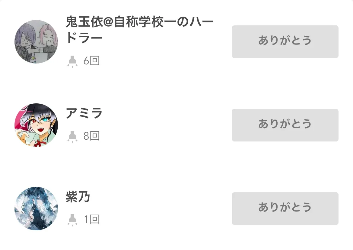Image resolution: width=353 pixels, height=250 pixels.
Task: Open 紫乃's blue profile avatar
Action: [x=36, y=208]
